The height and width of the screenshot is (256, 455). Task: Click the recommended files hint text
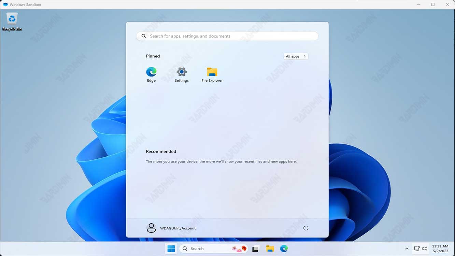point(221,161)
